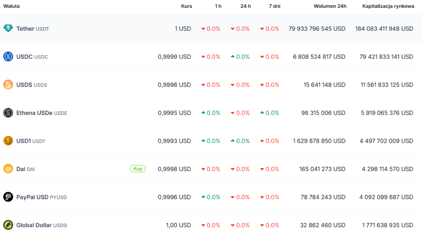The width and height of the screenshot is (422, 236).
Task: Sort by Kapitalizacja rynkowa header
Action: 388,6
